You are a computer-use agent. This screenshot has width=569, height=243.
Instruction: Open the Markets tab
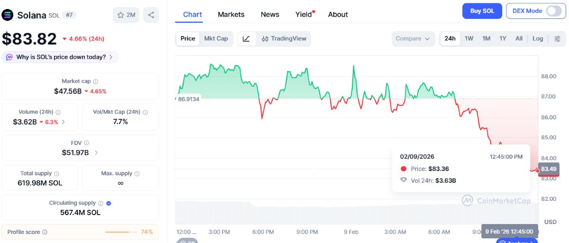[231, 14]
